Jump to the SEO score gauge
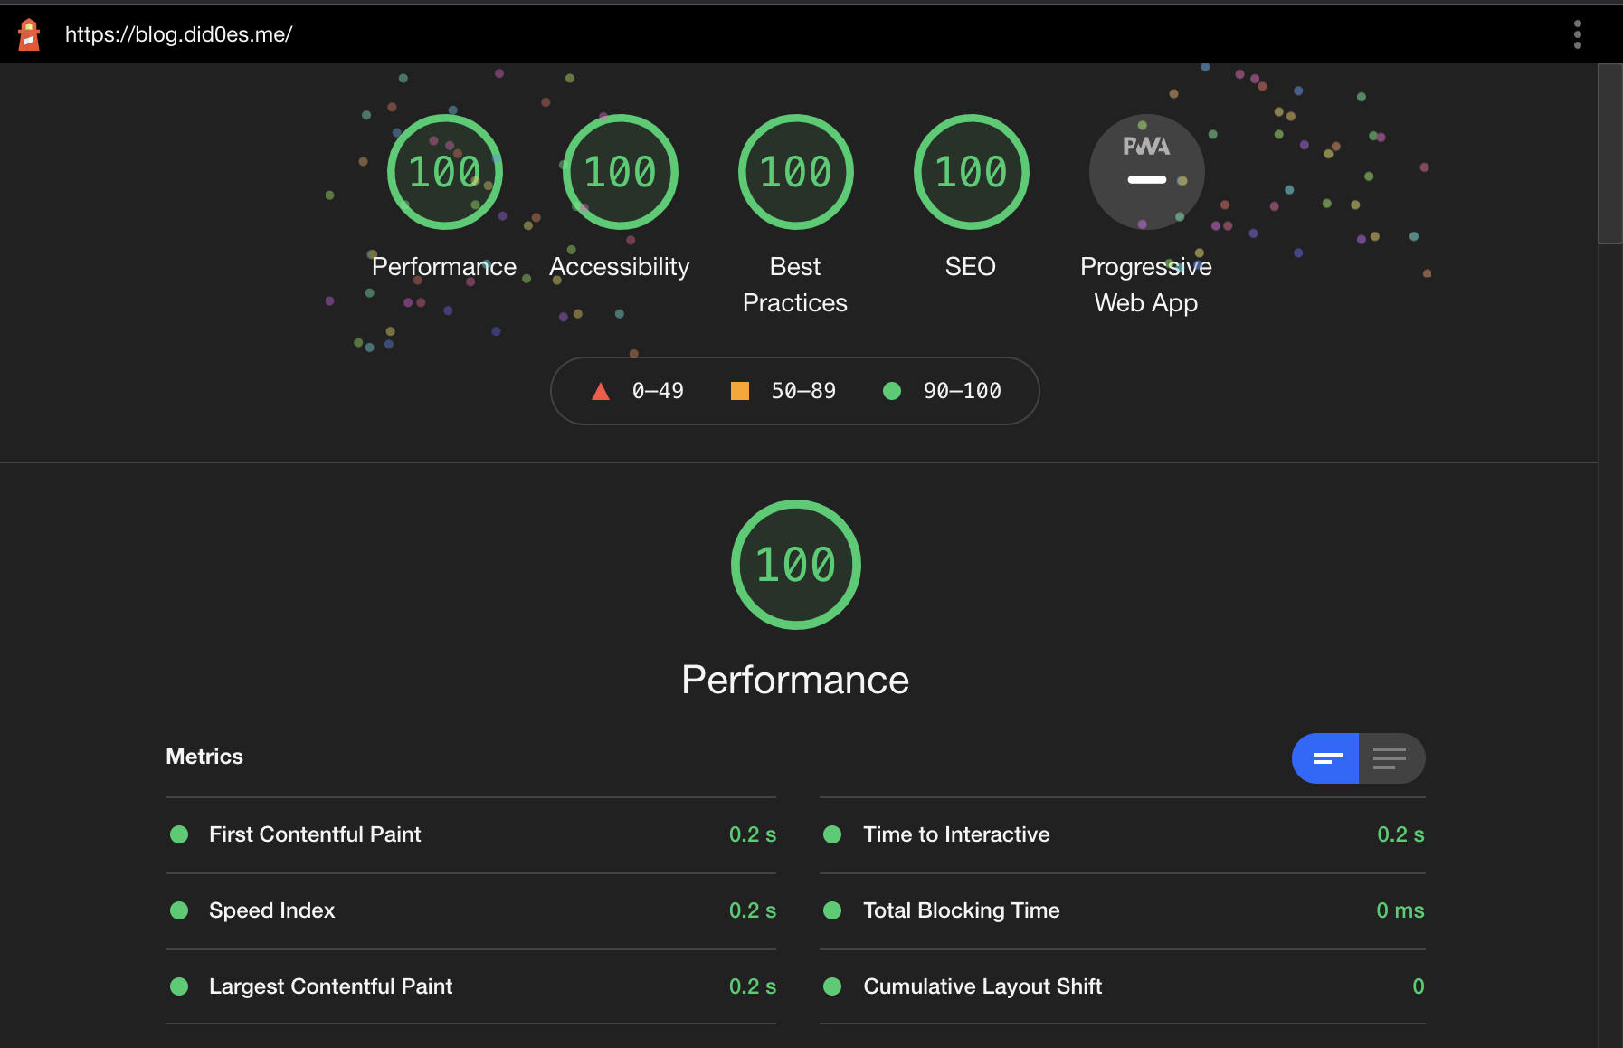Screen dimensions: 1623x1048 tap(971, 172)
